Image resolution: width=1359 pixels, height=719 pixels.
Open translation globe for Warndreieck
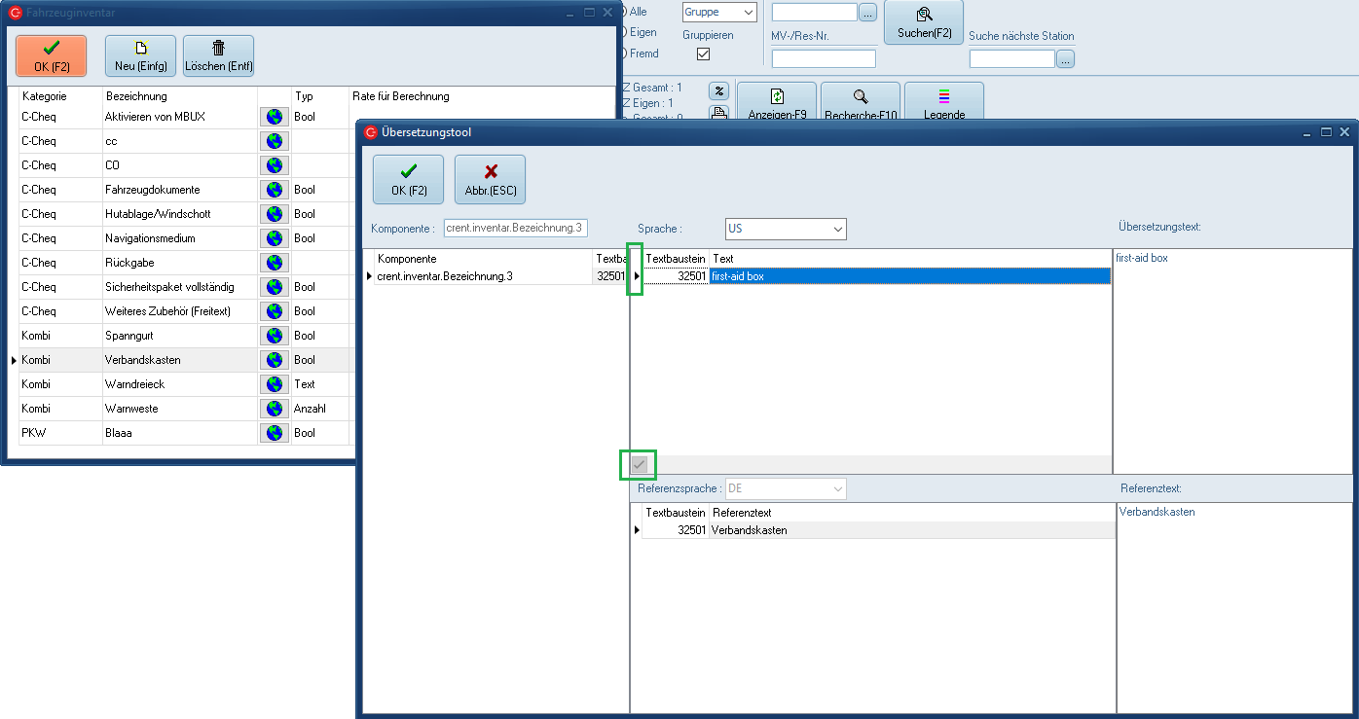[275, 384]
